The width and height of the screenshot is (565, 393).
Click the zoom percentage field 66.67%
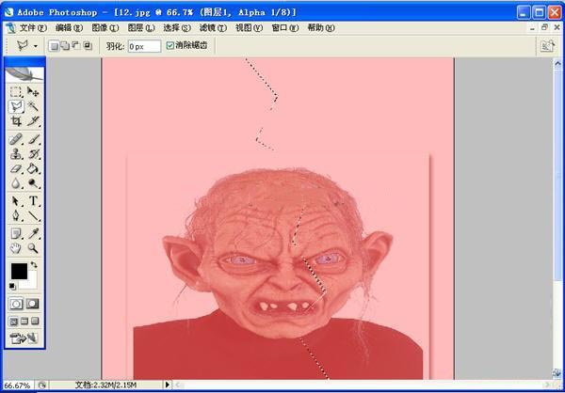[17, 385]
